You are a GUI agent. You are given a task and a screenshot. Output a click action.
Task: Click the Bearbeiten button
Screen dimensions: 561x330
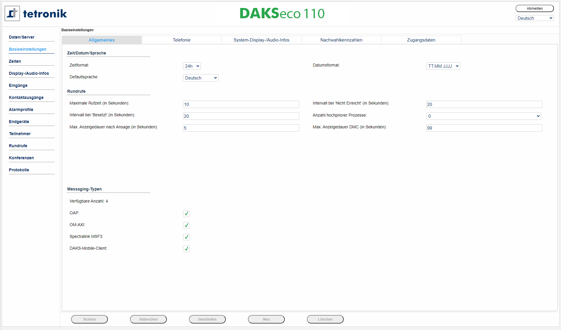207,319
